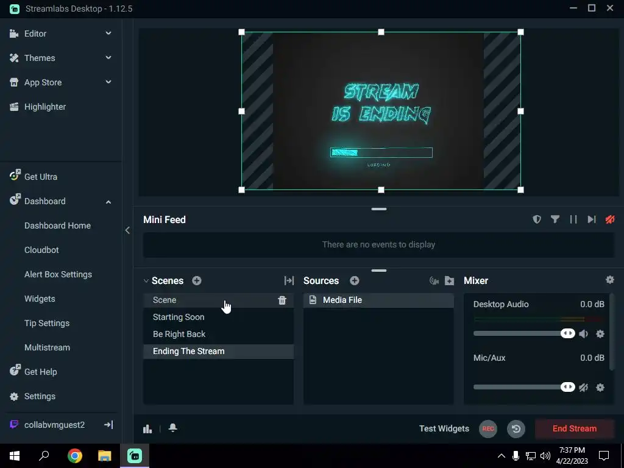Open Widgets page
Screen dimensions: 624x468
40,299
